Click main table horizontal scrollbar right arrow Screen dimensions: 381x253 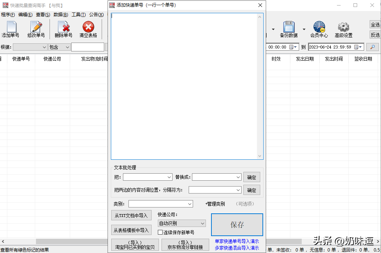(x=378, y=241)
